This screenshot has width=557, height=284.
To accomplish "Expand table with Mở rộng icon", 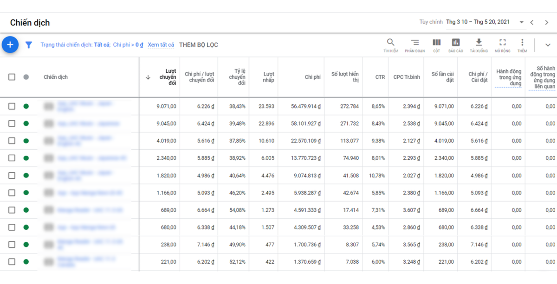I will pos(502,45).
